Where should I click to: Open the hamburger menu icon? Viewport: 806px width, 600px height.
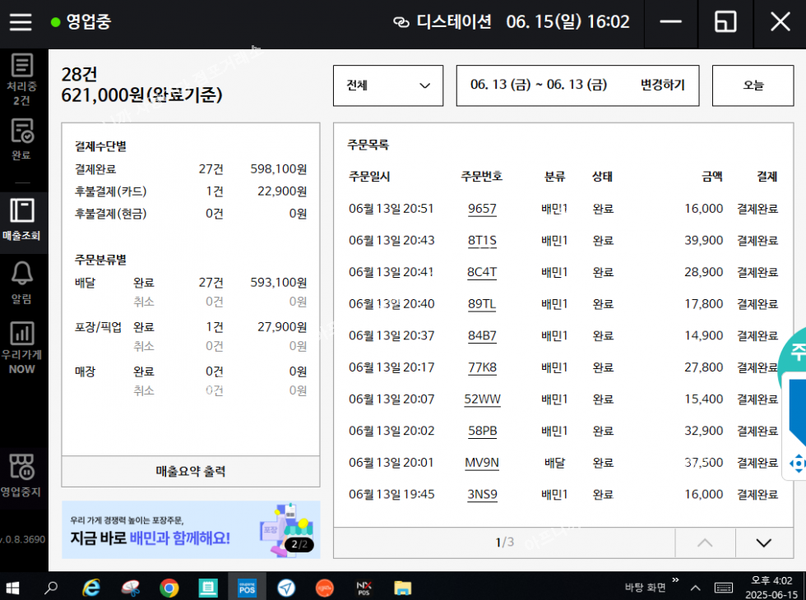[x=21, y=22]
